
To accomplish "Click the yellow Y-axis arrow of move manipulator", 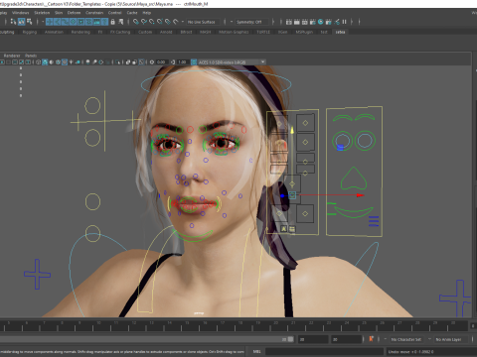I will [x=292, y=130].
